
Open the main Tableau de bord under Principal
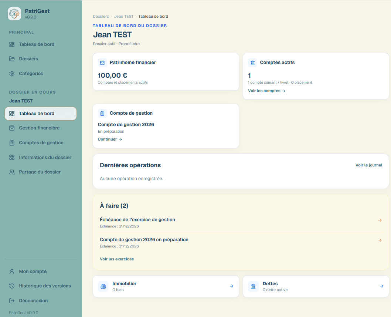coord(41,44)
